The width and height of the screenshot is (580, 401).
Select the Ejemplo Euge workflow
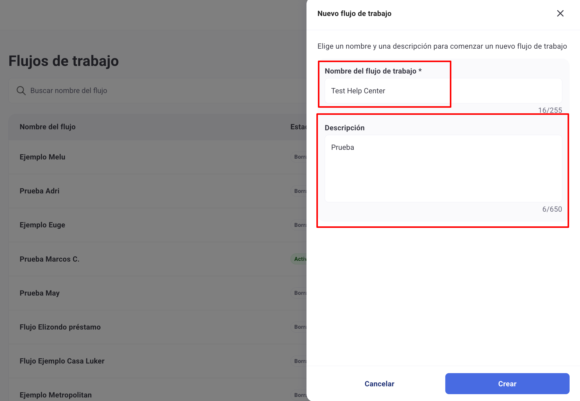tap(42, 225)
